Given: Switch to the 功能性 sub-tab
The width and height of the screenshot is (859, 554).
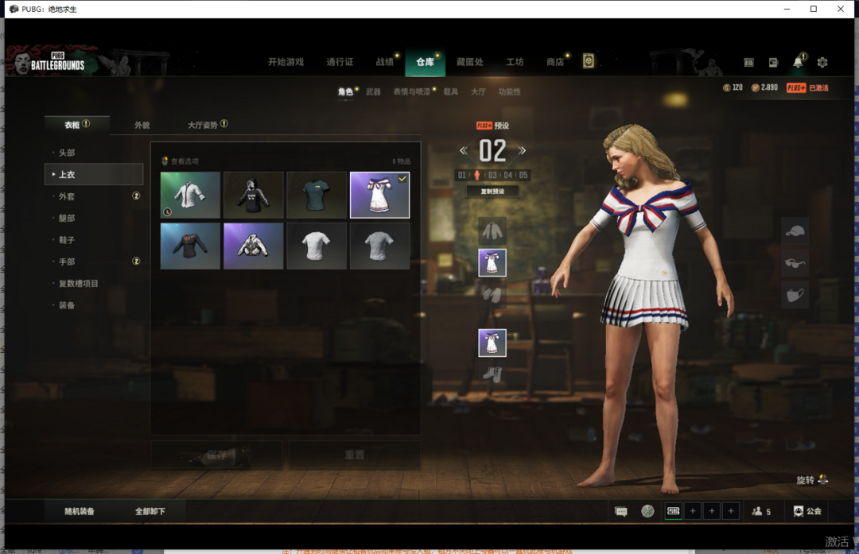Looking at the screenshot, I should pos(510,92).
